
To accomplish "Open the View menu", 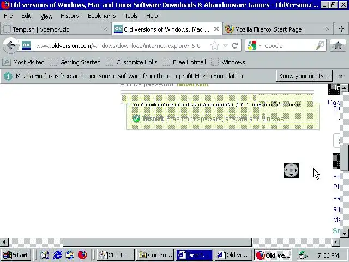I will pos(46,16).
